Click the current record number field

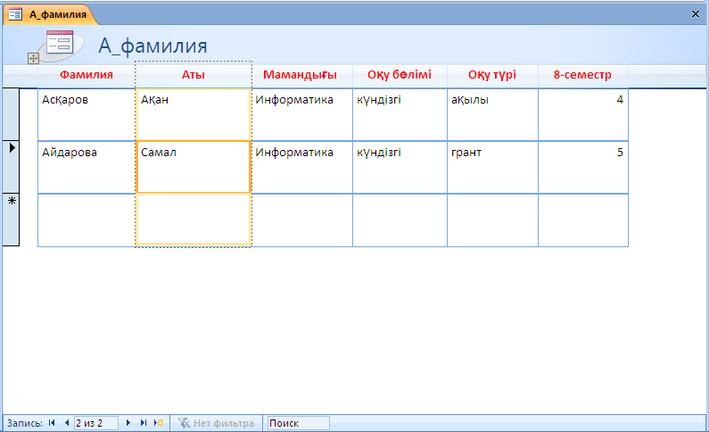tap(95, 423)
